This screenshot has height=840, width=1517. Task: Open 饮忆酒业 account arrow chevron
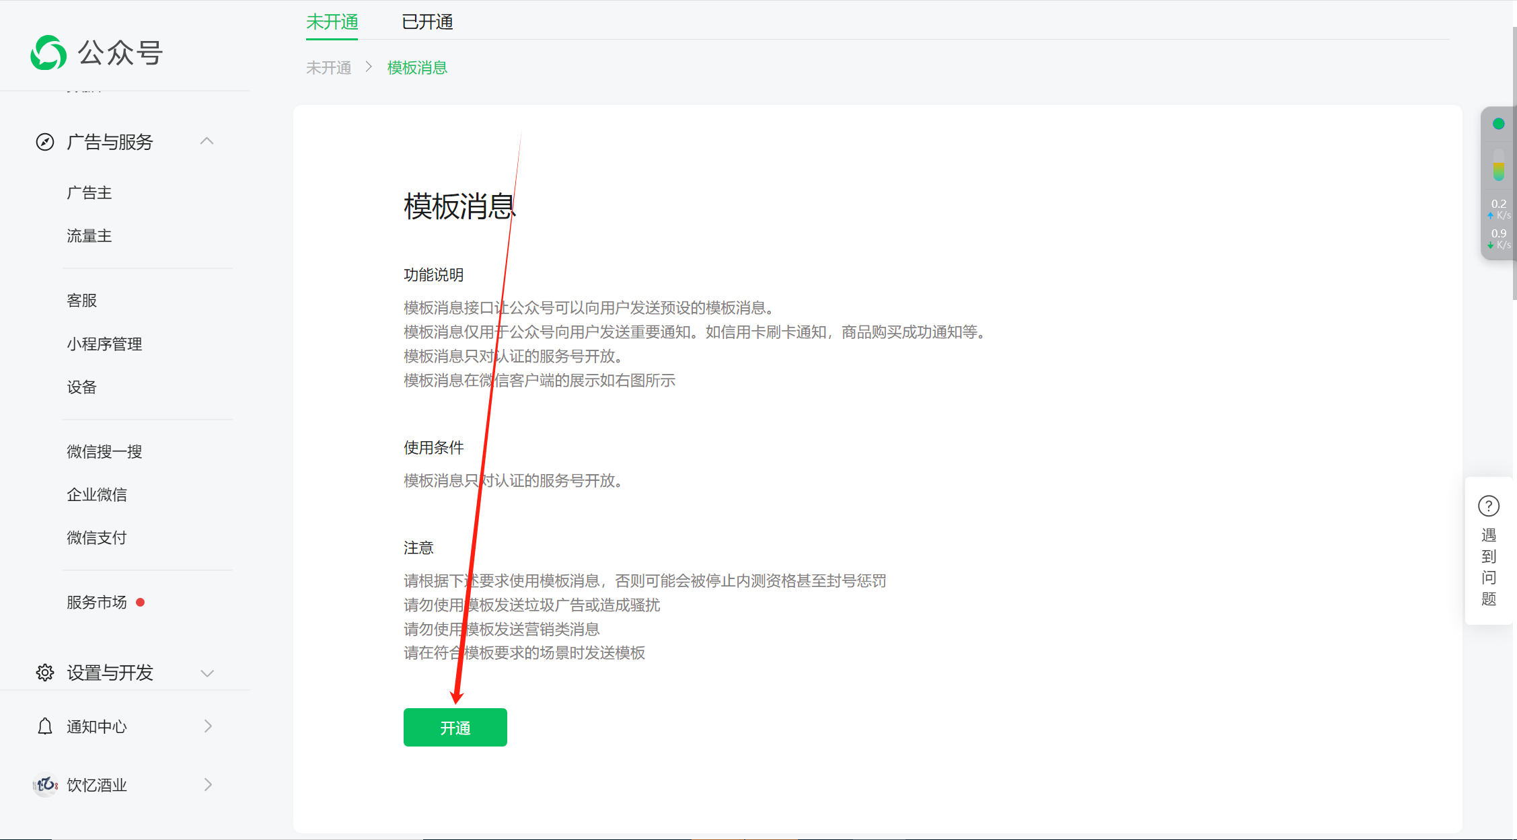[x=208, y=785]
